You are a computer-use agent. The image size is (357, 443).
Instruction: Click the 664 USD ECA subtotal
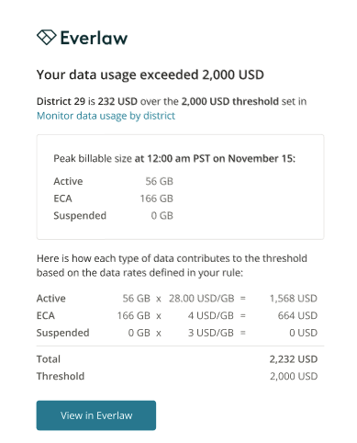[297, 315]
